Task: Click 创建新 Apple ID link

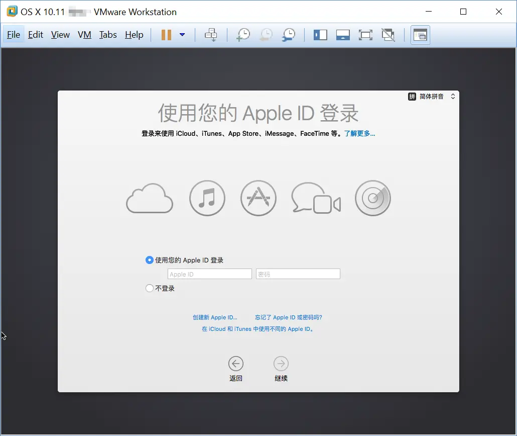Action: tap(216, 317)
